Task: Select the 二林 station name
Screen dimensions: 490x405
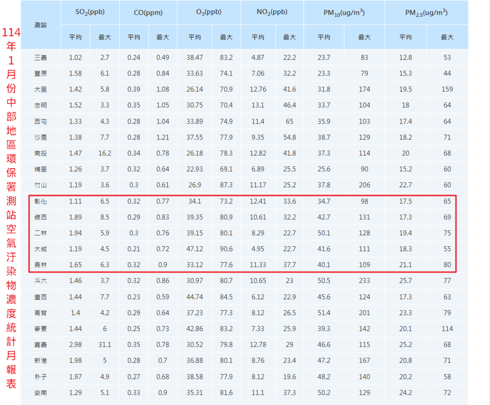Action: (41, 233)
